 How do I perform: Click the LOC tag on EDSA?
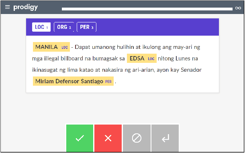151,59
